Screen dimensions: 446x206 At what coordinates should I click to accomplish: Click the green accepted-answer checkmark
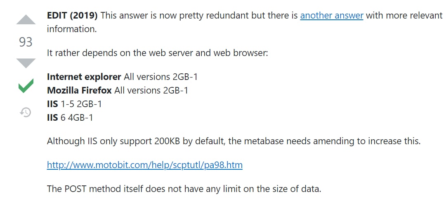pyautogui.click(x=26, y=86)
